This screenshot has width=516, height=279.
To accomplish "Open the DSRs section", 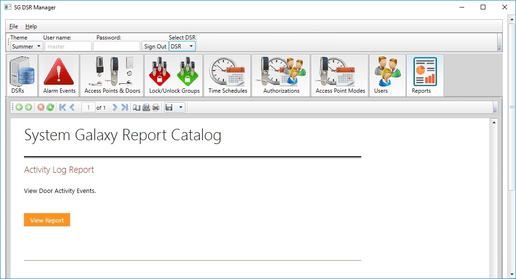I will coord(22,75).
